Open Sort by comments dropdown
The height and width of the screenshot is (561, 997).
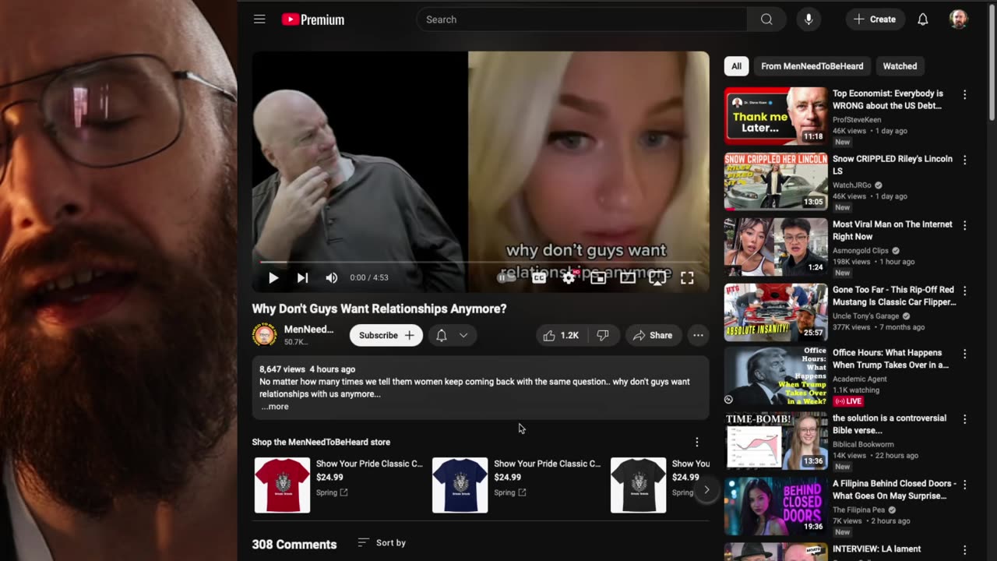tap(382, 543)
